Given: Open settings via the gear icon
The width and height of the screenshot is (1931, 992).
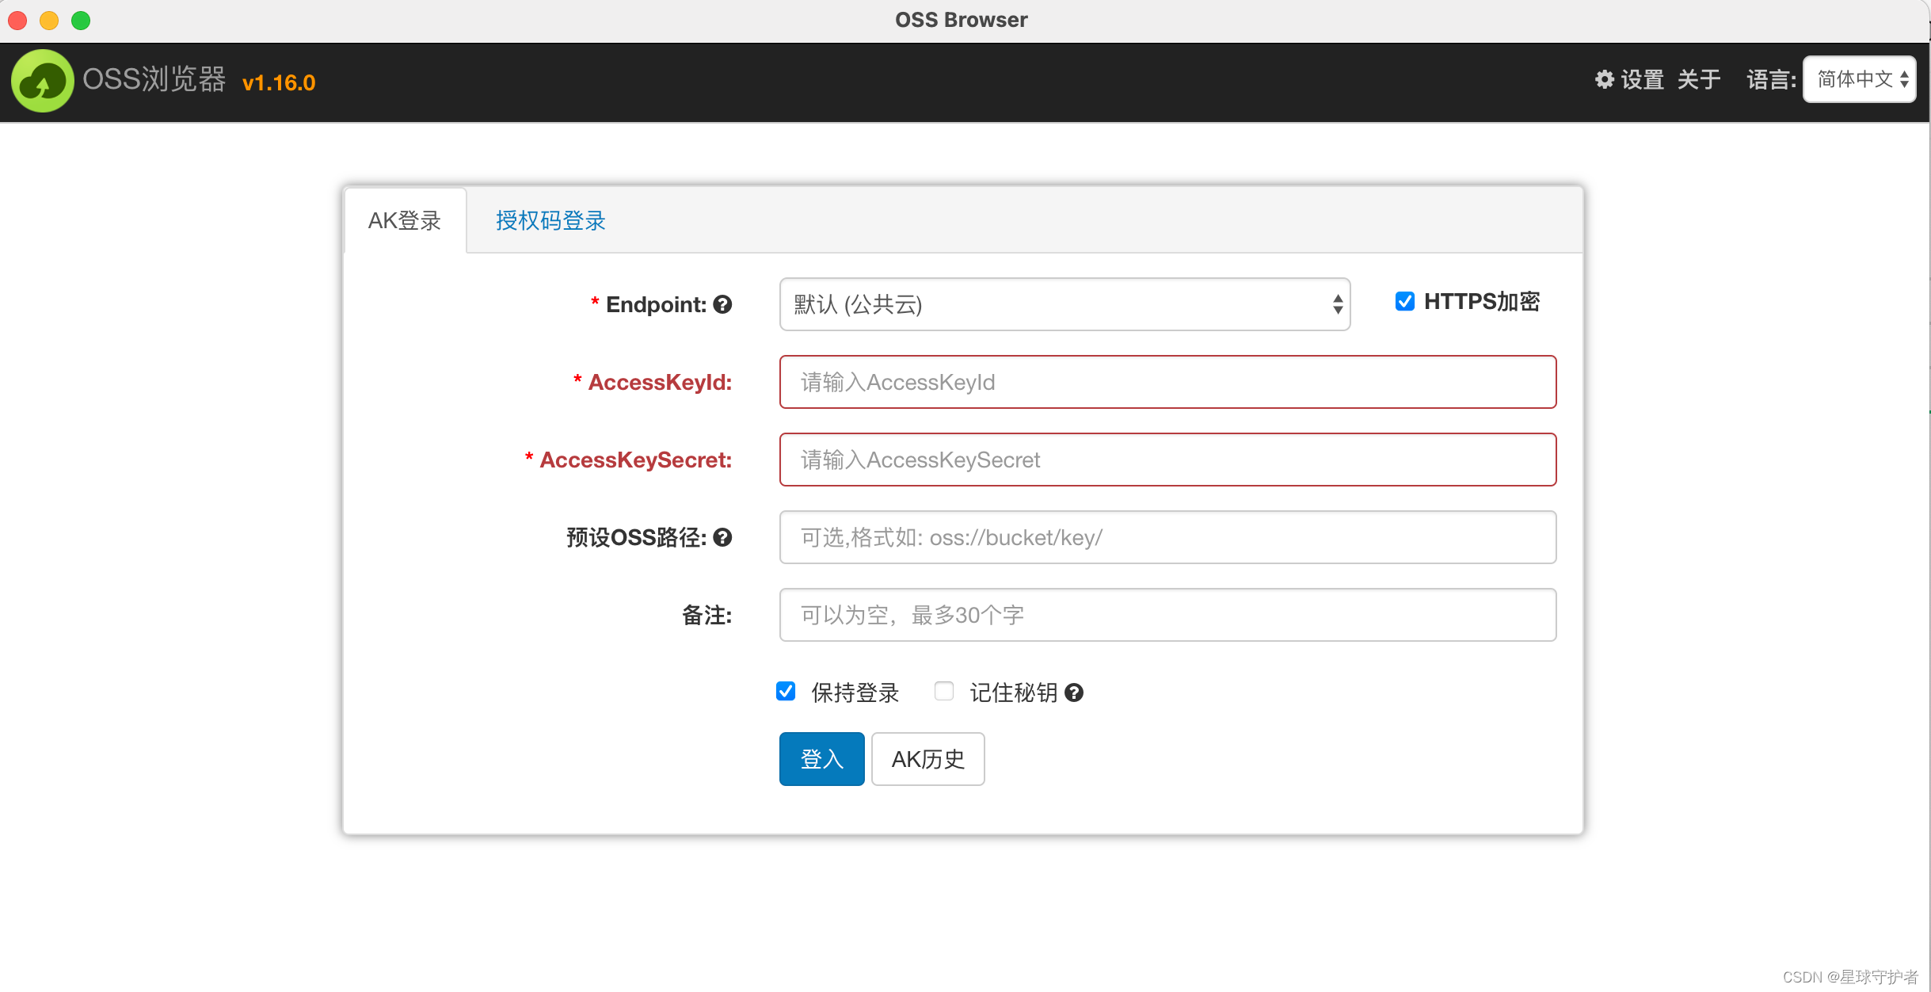Looking at the screenshot, I should (1605, 79).
